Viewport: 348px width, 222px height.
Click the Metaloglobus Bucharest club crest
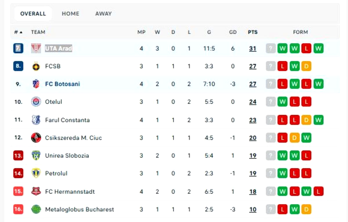point(36,209)
